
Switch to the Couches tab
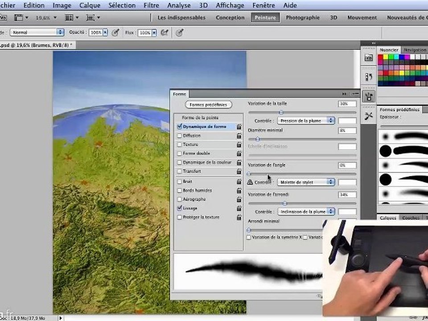pos(411,218)
